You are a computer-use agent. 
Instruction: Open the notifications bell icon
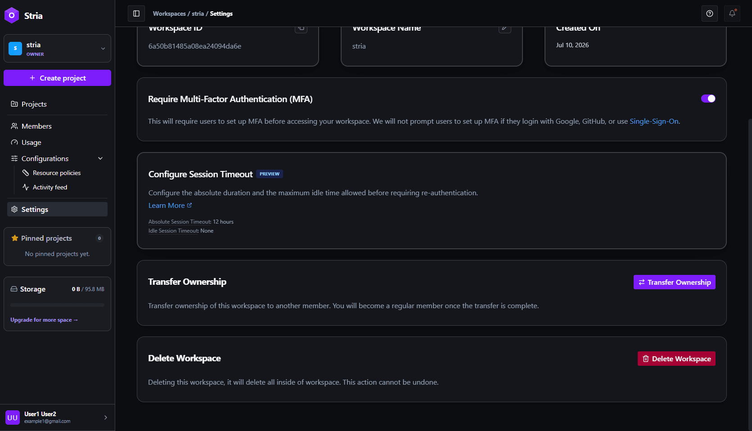732,13
